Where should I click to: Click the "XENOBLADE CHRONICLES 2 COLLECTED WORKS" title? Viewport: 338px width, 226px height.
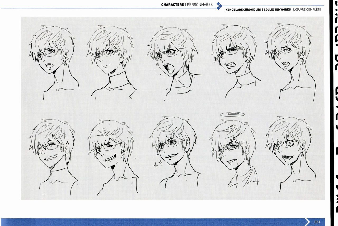[x=258, y=9]
